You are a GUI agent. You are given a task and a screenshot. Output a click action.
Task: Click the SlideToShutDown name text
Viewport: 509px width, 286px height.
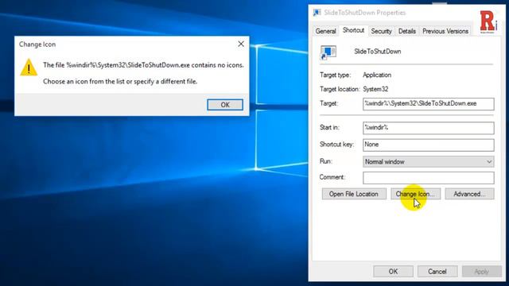pos(378,52)
